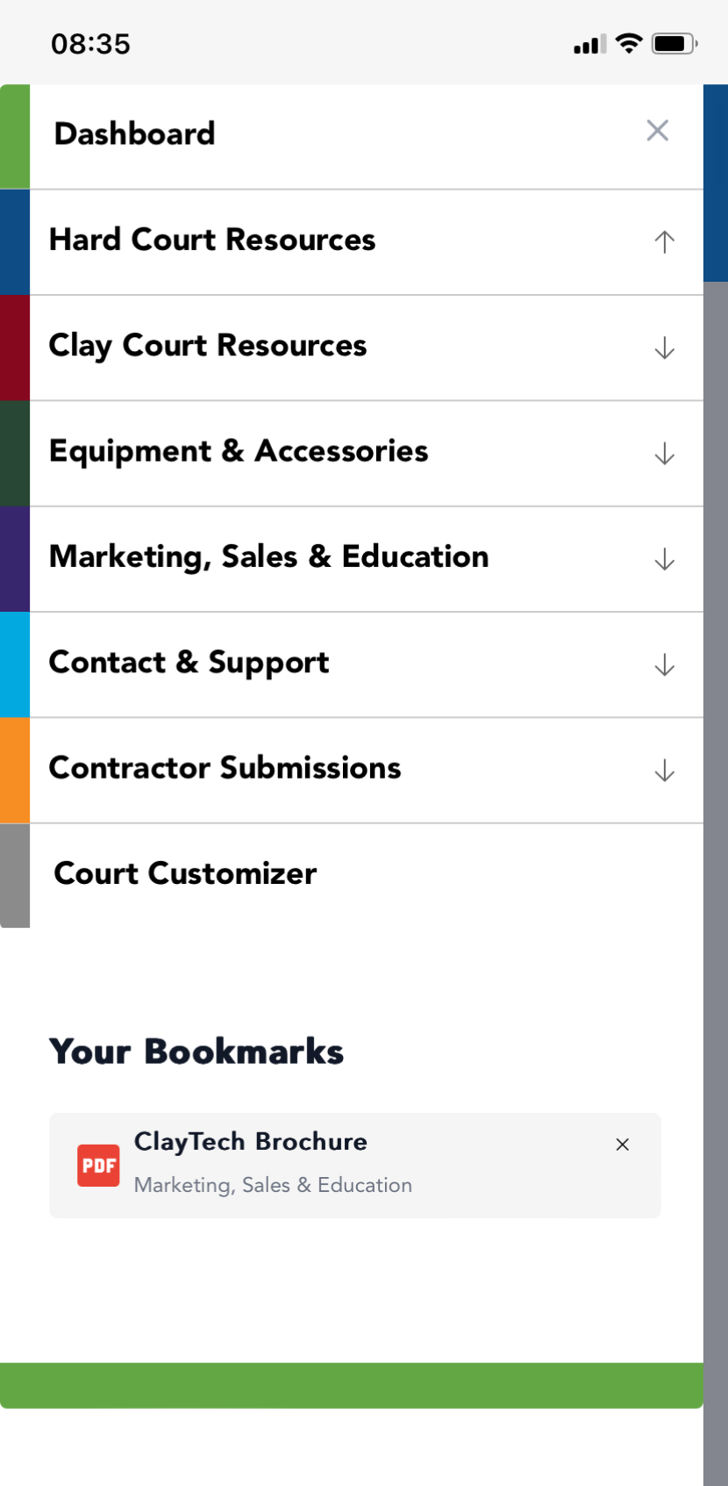Open ClayTech Brochure bookmark link
728x1486 pixels.
(251, 1142)
